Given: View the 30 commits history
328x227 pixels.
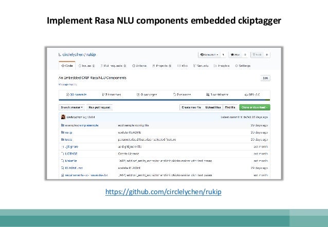Looking at the screenshot, I should [76, 94].
